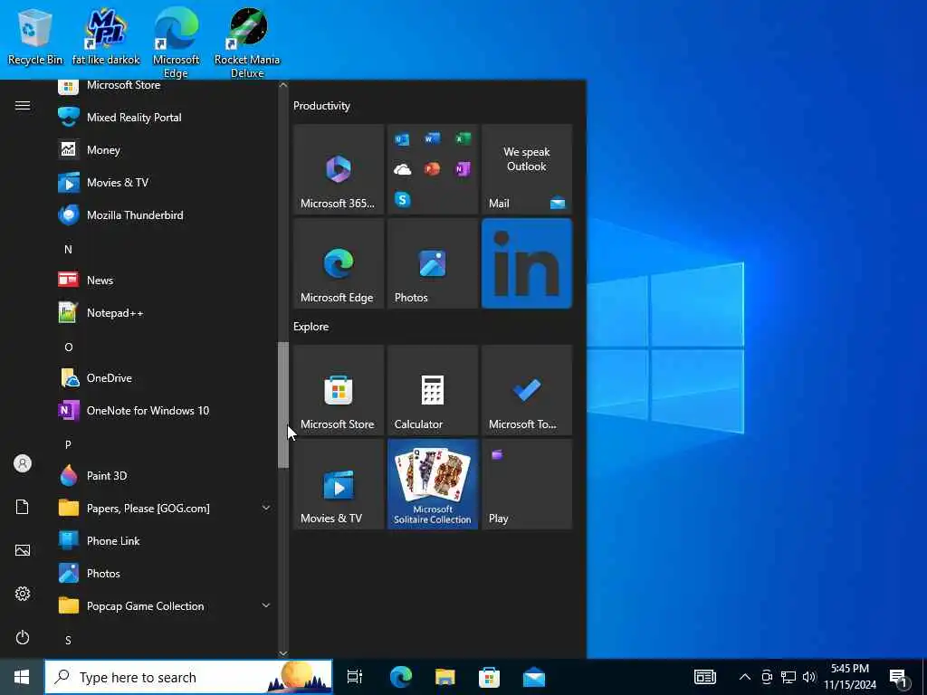The width and height of the screenshot is (927, 695).
Task: Focus the taskbar search box
Action: tap(188, 677)
